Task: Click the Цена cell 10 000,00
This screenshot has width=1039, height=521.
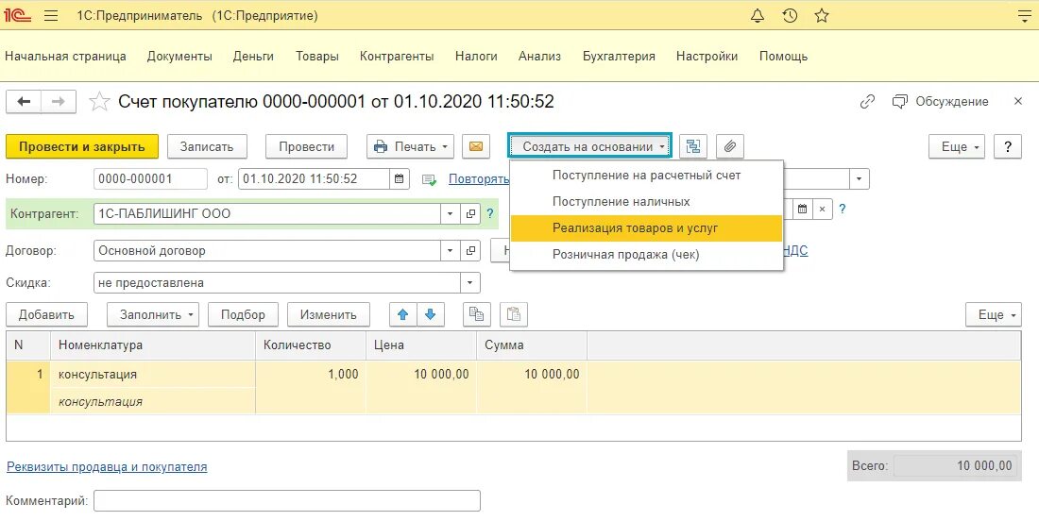Action: [420, 374]
